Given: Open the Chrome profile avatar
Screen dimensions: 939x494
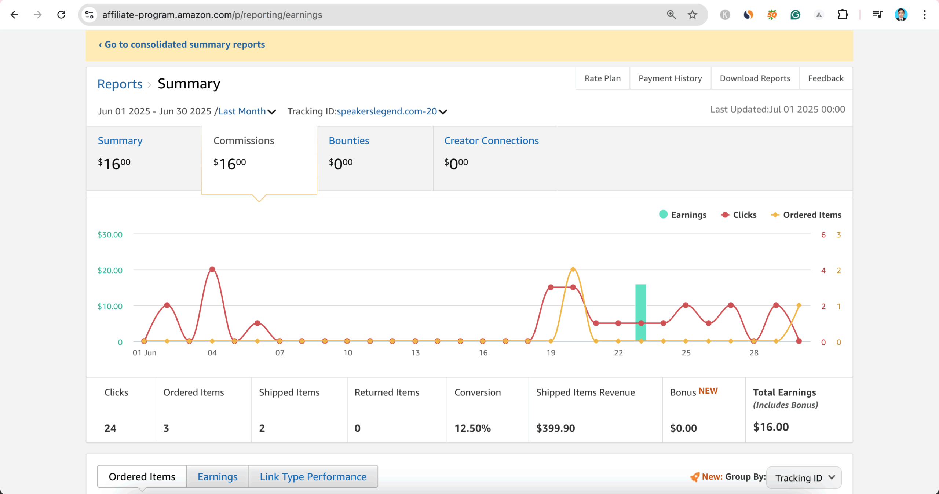Looking at the screenshot, I should tap(901, 15).
